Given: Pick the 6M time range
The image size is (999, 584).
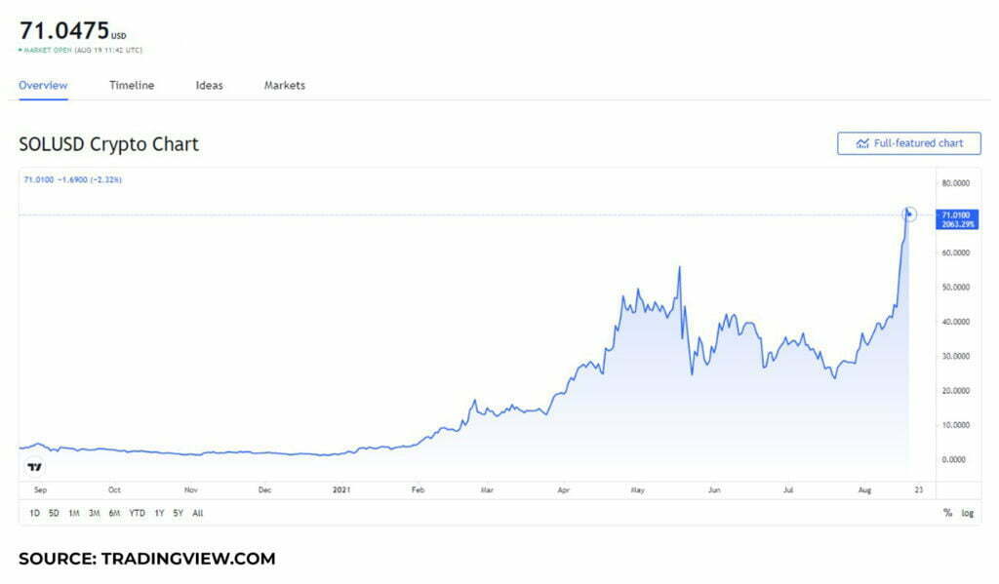Looking at the screenshot, I should pyautogui.click(x=114, y=513).
